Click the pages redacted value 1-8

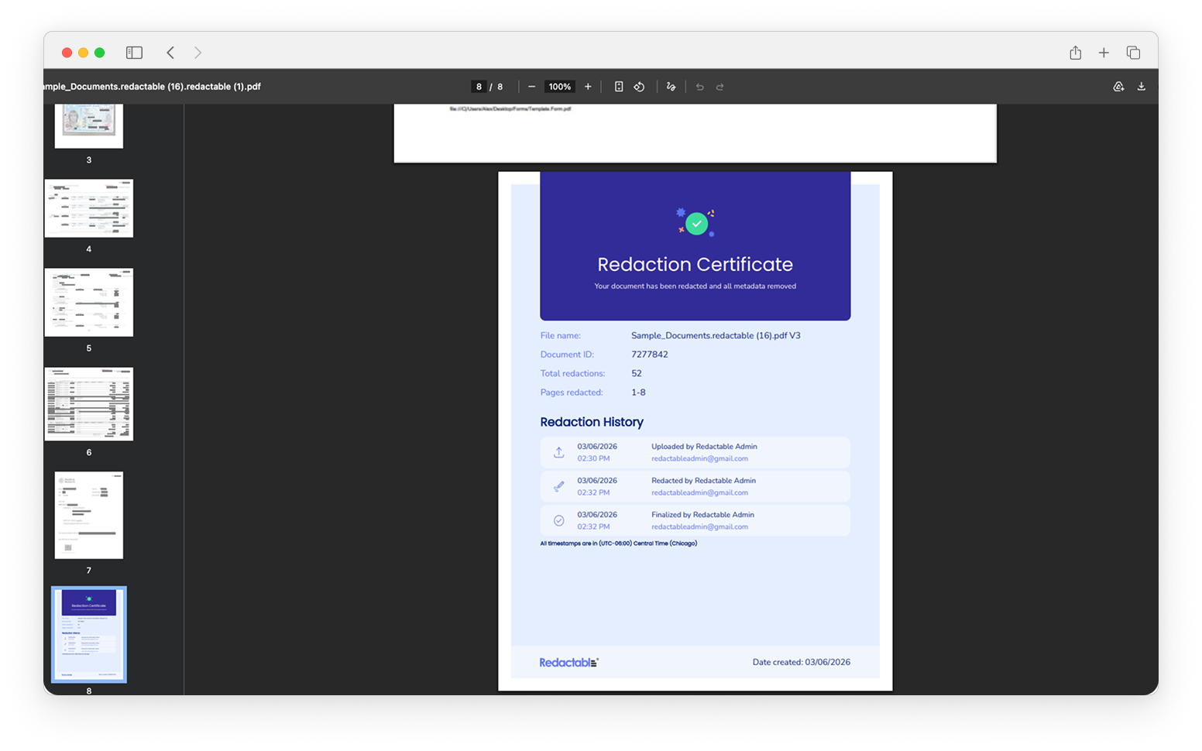[638, 393]
